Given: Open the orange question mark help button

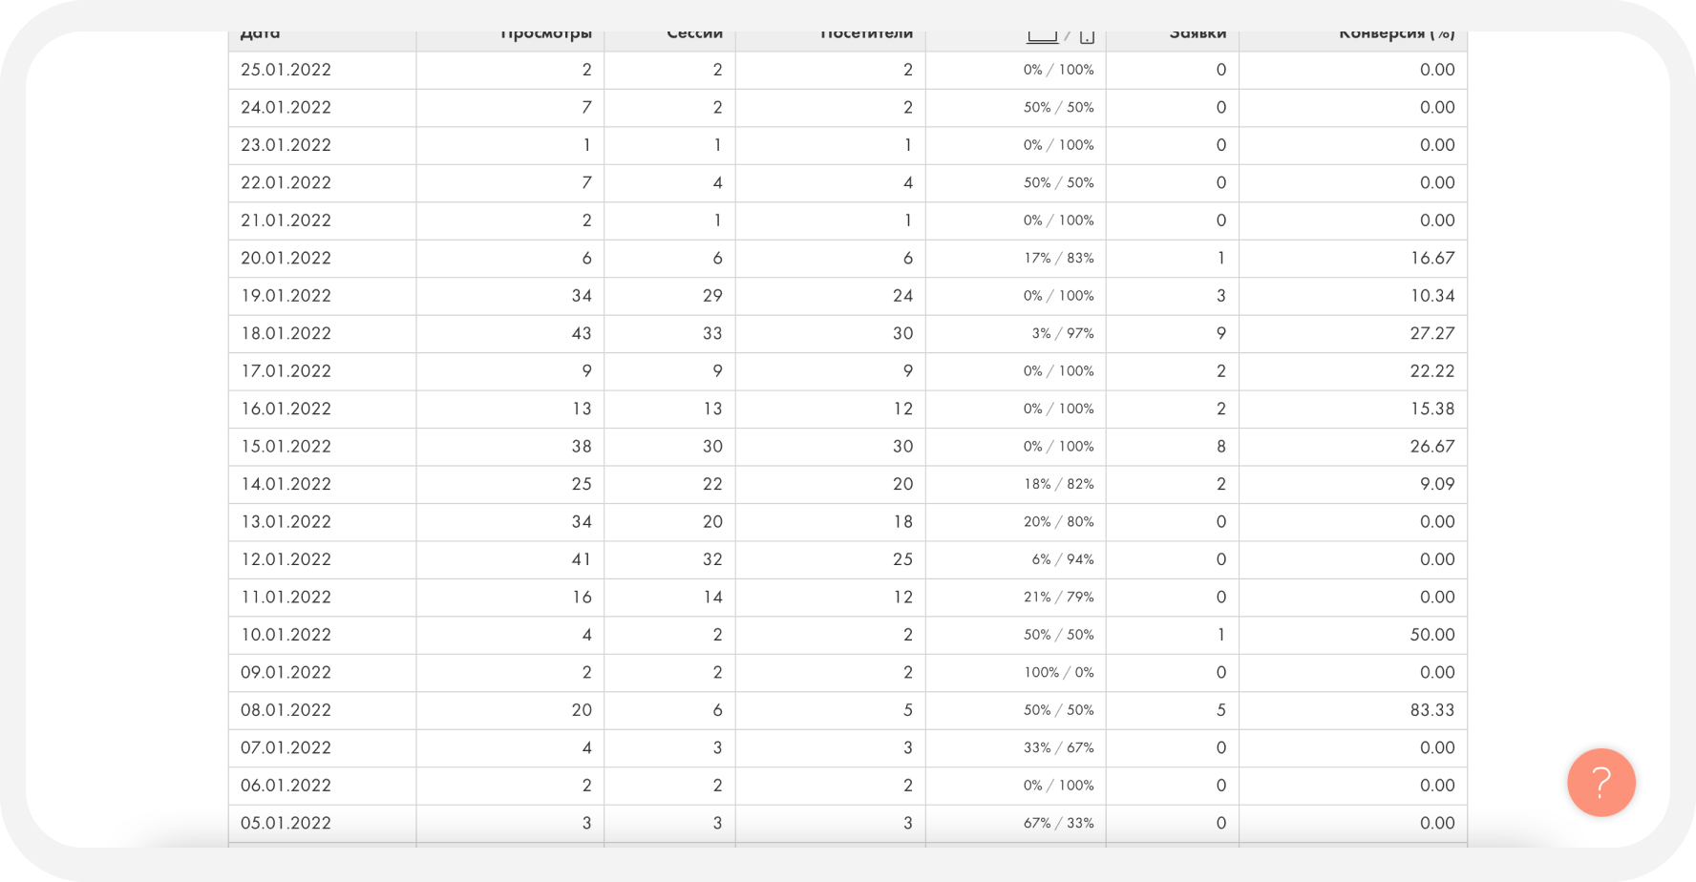Looking at the screenshot, I should [1601, 782].
